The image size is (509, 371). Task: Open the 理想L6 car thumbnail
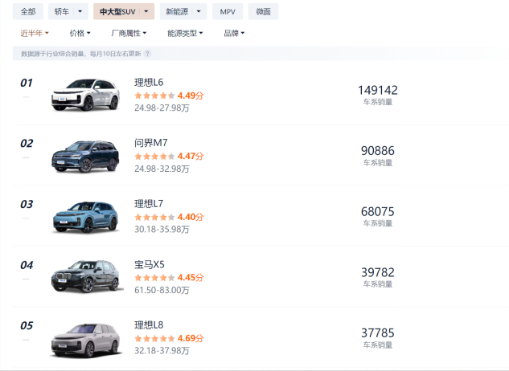pos(86,95)
